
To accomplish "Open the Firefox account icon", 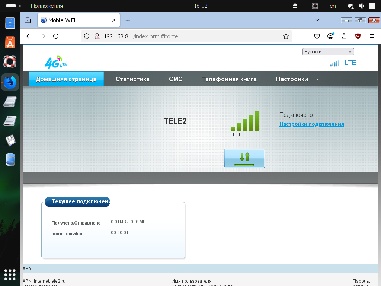I will click(x=330, y=36).
